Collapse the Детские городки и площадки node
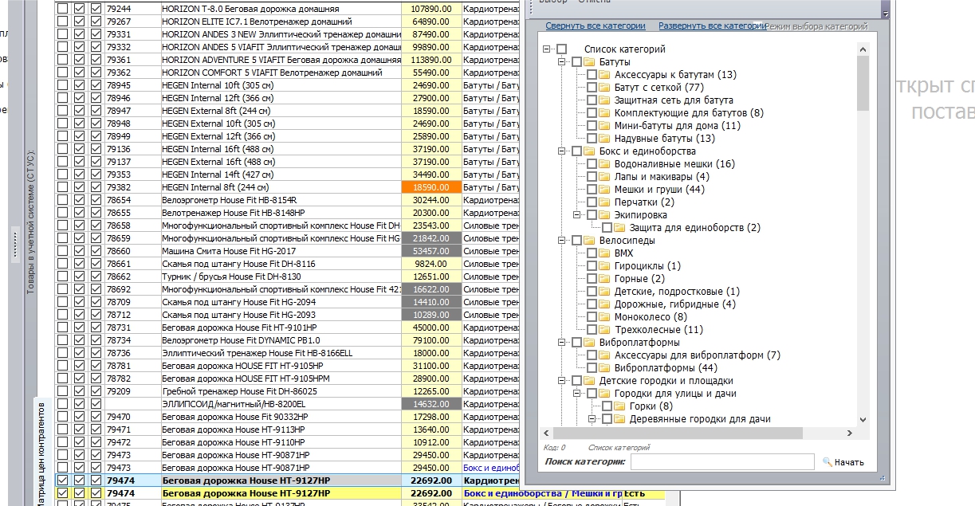This screenshot has width=975, height=506. point(562,381)
